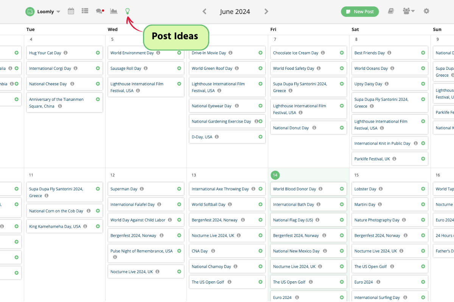Image resolution: width=454 pixels, height=302 pixels.
Task: View info for Superman Day
Action: coord(142,189)
